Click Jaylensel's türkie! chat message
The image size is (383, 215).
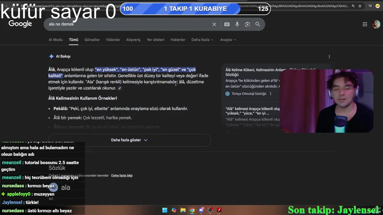[x=20, y=202]
